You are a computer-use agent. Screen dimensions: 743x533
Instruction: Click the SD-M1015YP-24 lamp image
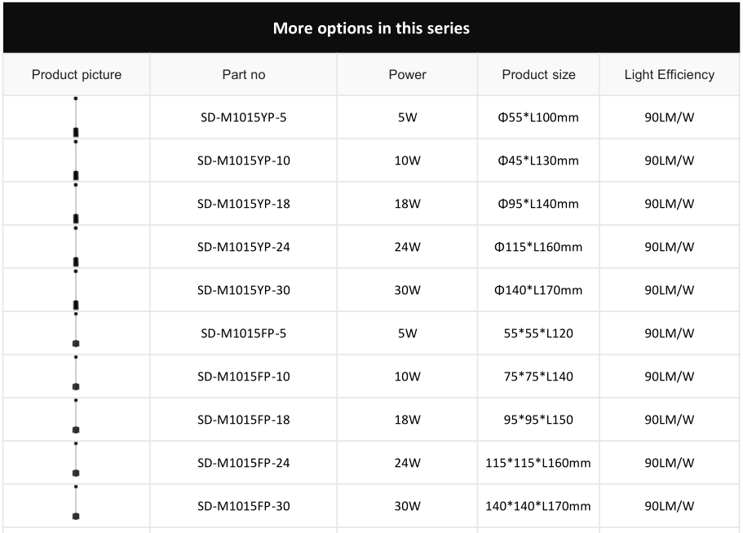pyautogui.click(x=76, y=247)
